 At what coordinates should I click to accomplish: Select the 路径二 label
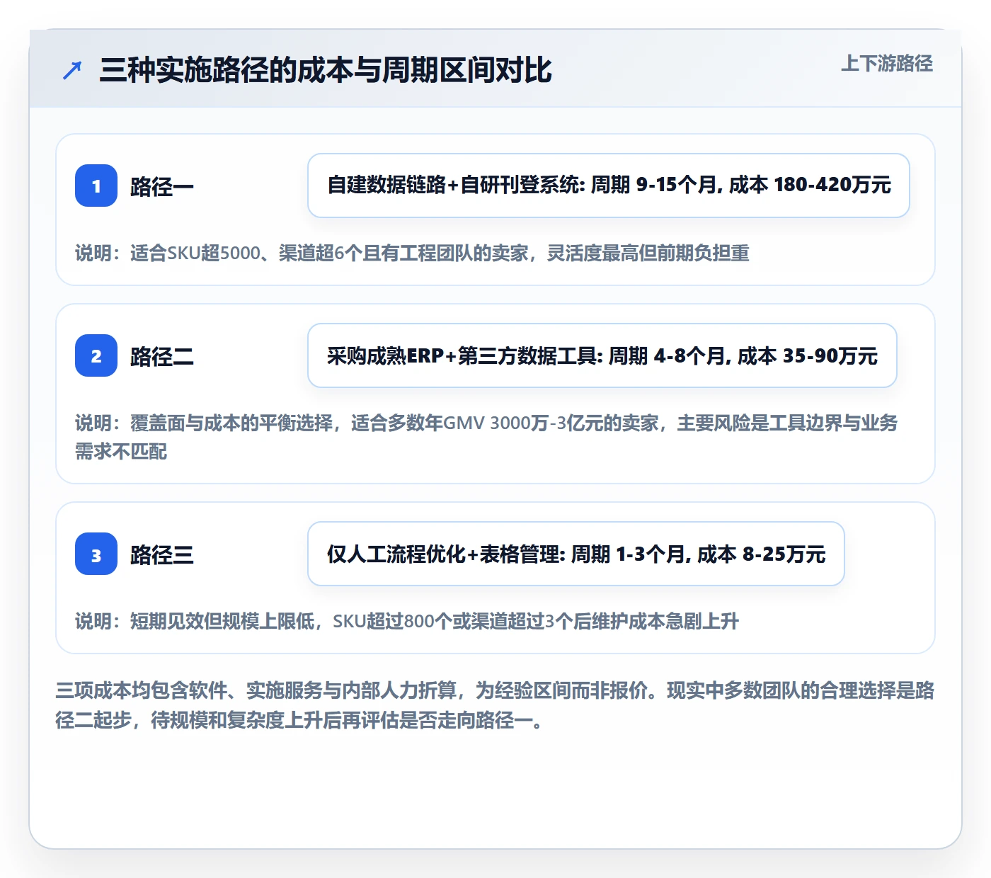(162, 356)
